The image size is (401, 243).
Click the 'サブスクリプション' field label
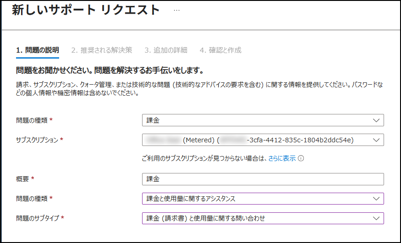37,140
